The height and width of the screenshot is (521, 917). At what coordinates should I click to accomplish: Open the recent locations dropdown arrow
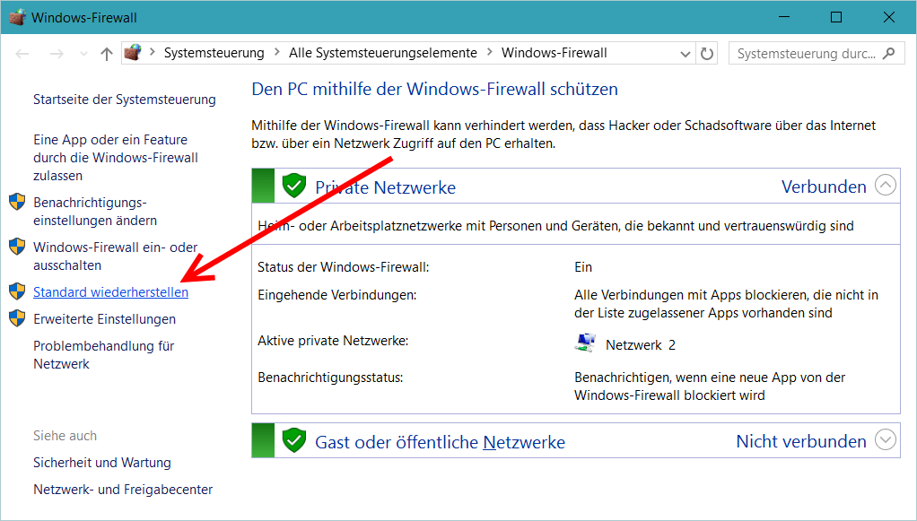click(83, 54)
